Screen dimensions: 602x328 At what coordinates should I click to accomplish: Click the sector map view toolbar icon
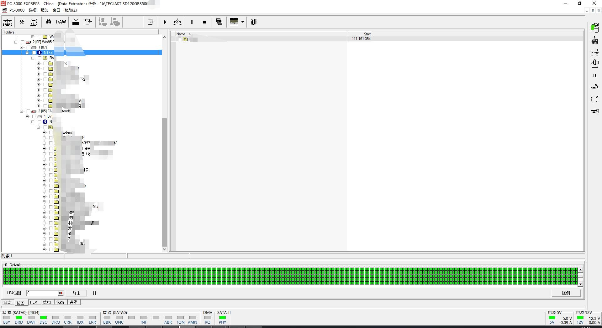coord(234,22)
